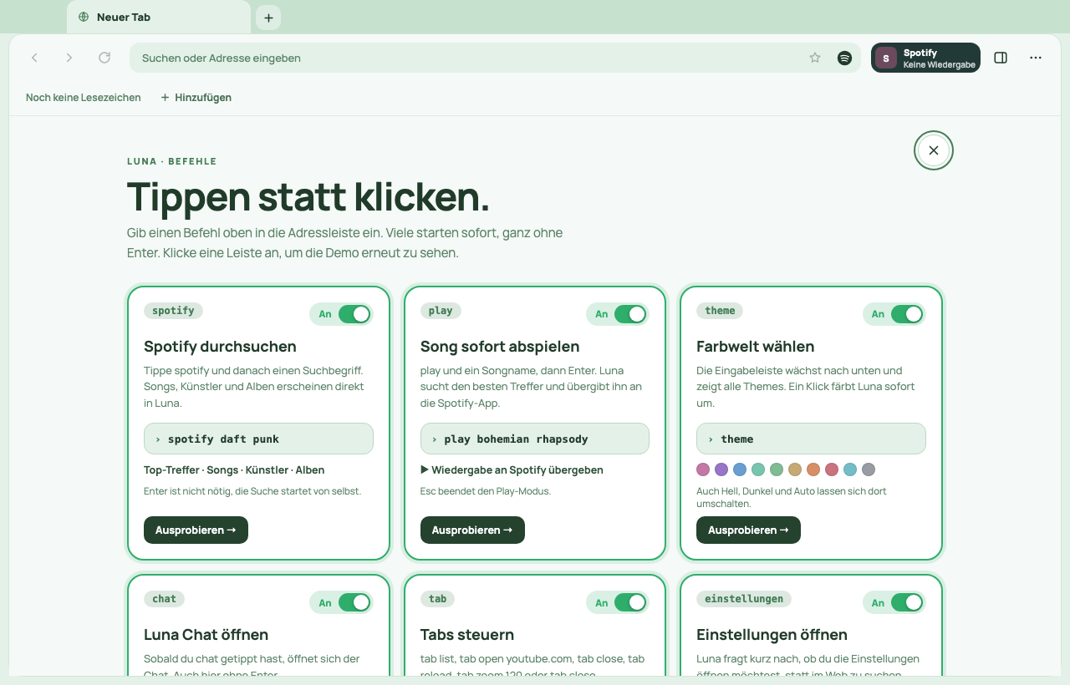
Task: Pick the pink theme color swatch
Action: 703,469
